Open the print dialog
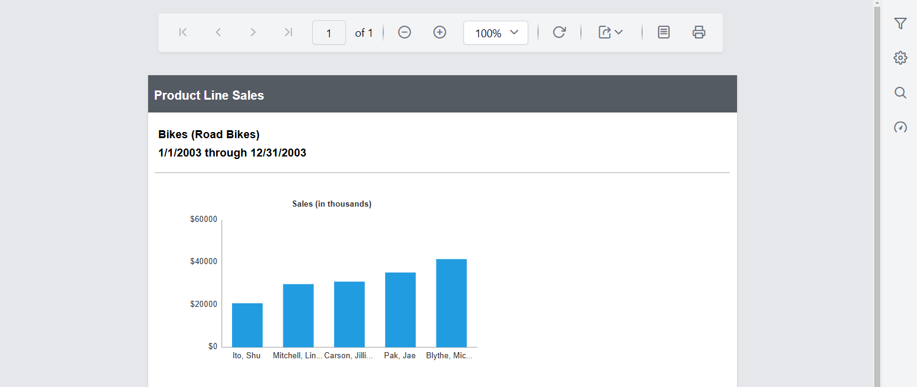 coord(698,32)
